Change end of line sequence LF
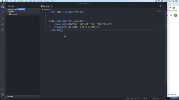The width and height of the screenshot is (179, 100). [x=149, y=99]
